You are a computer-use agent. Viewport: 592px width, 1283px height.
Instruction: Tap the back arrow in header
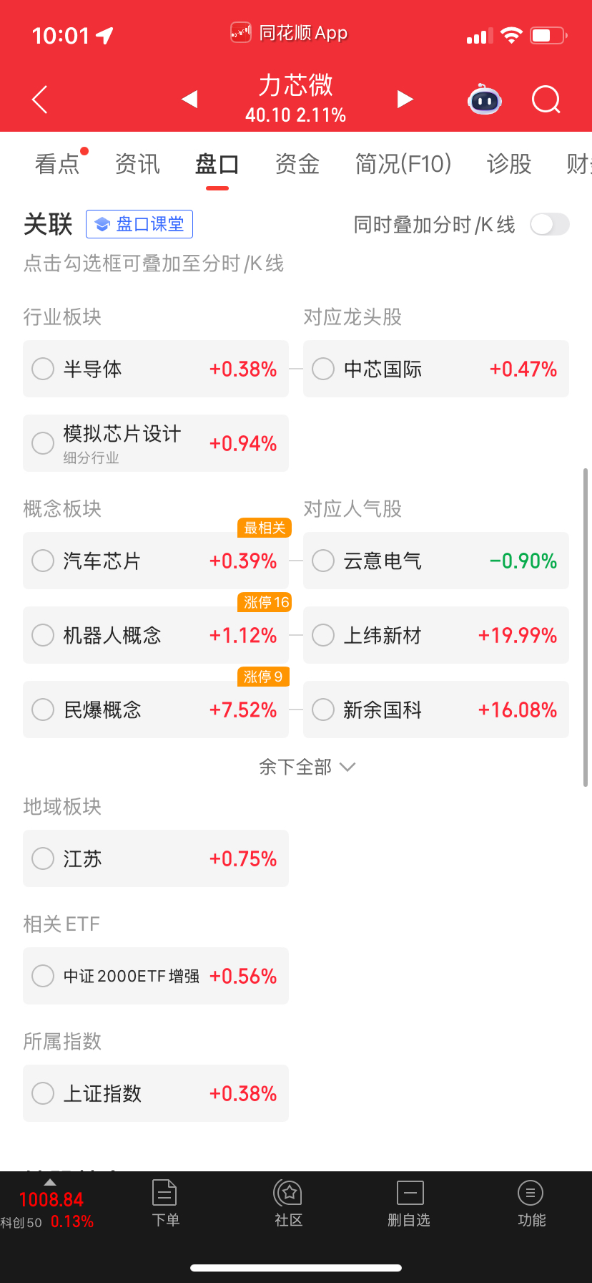(40, 100)
